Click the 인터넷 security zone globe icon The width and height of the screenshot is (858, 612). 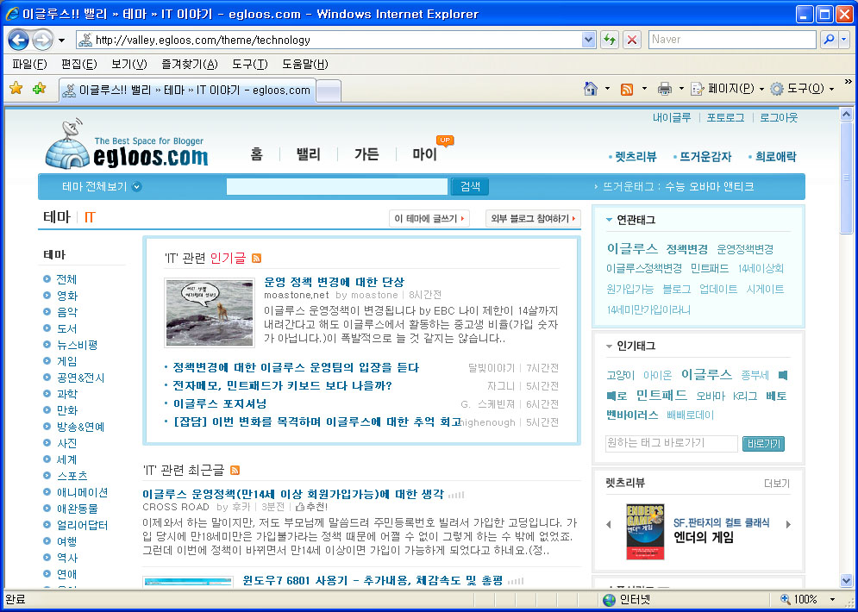coord(609,600)
